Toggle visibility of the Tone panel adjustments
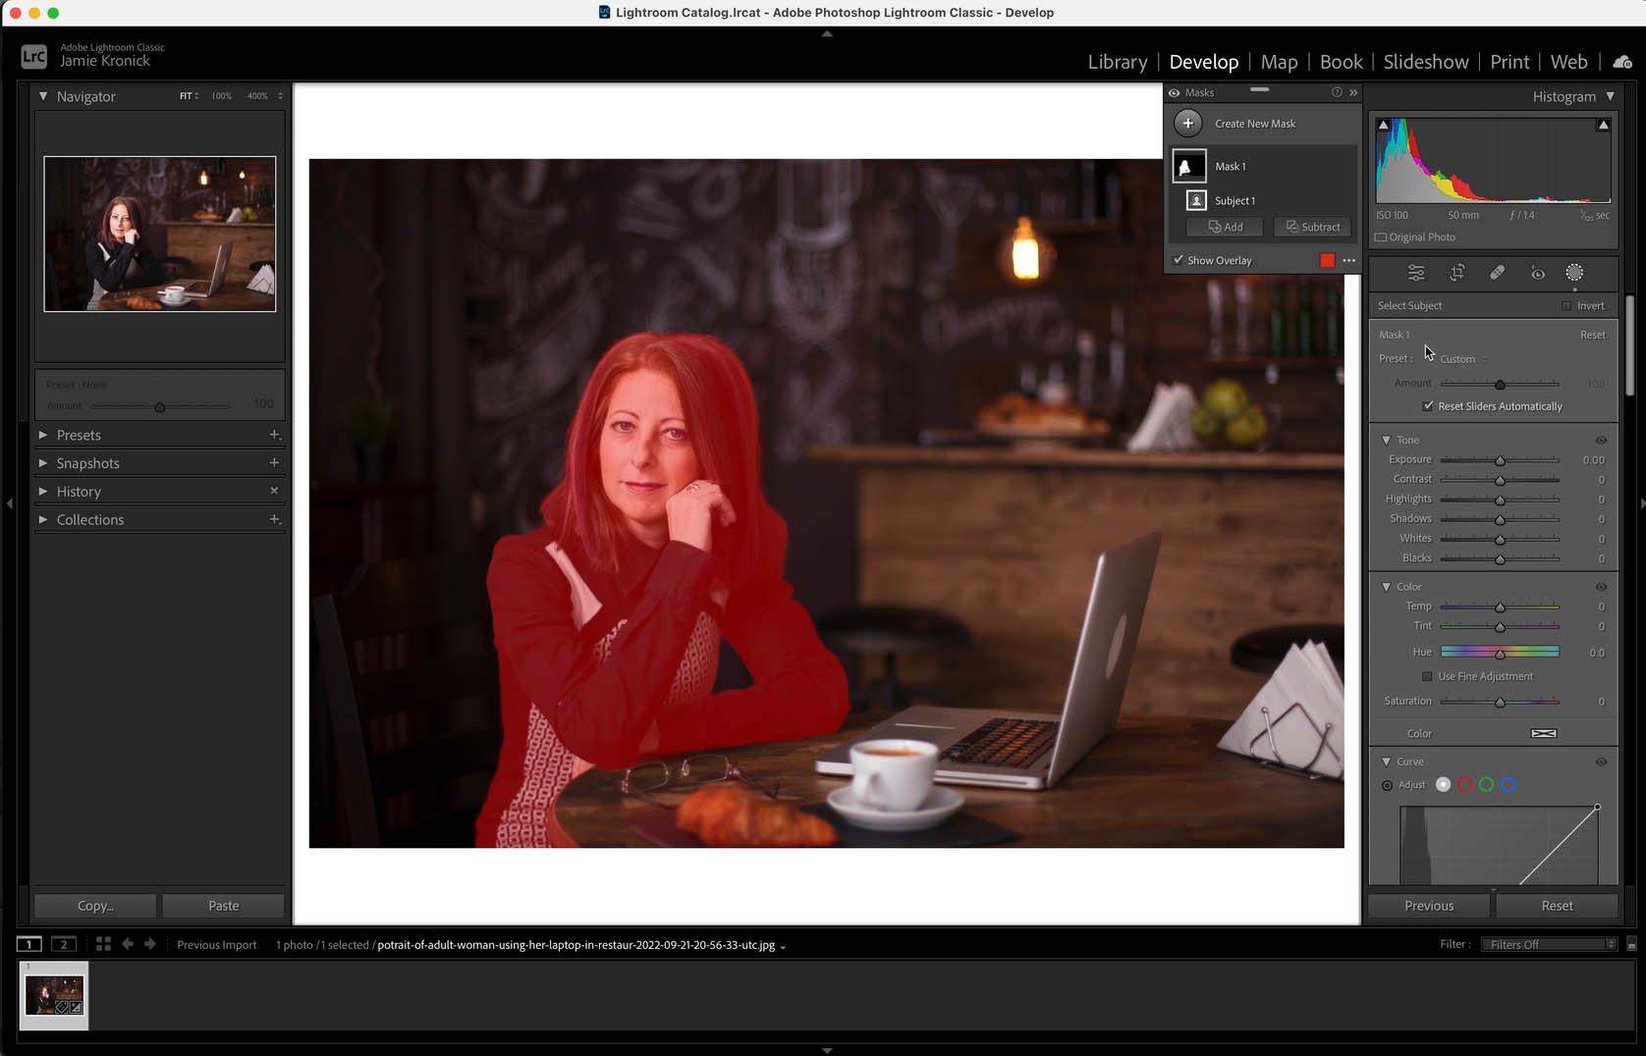 click(x=1601, y=440)
